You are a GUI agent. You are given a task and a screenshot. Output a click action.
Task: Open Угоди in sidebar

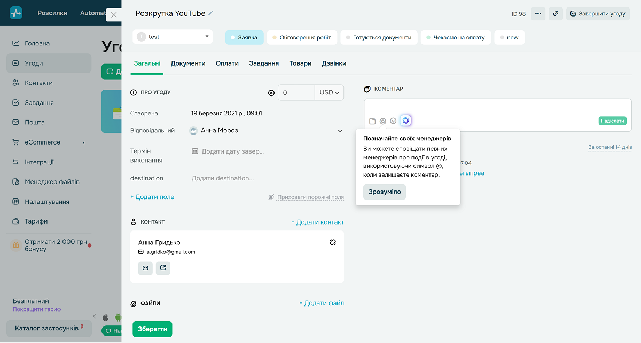49,63
